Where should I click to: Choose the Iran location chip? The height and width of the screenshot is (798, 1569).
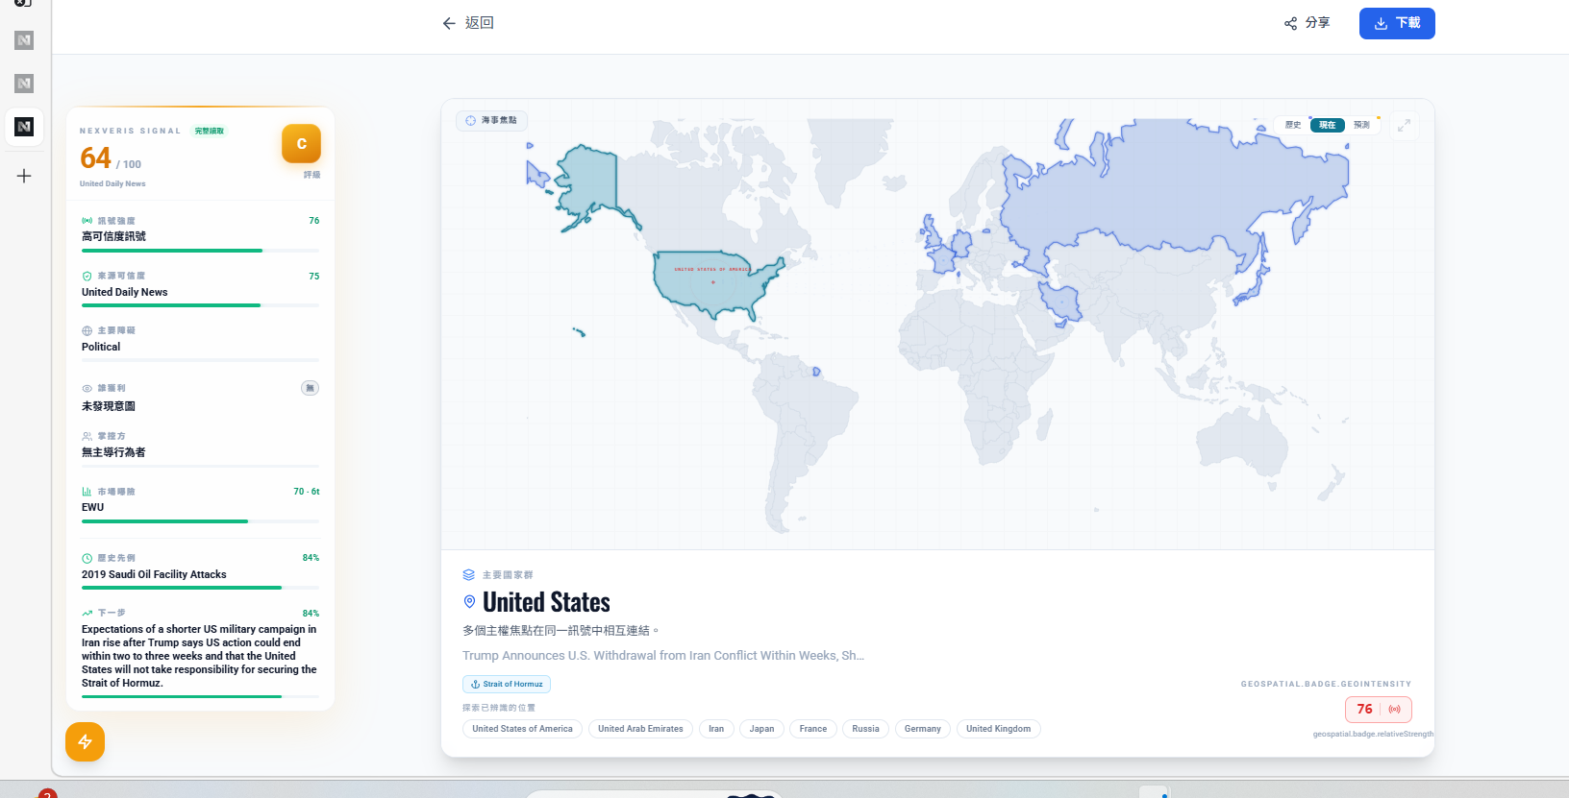(x=716, y=729)
